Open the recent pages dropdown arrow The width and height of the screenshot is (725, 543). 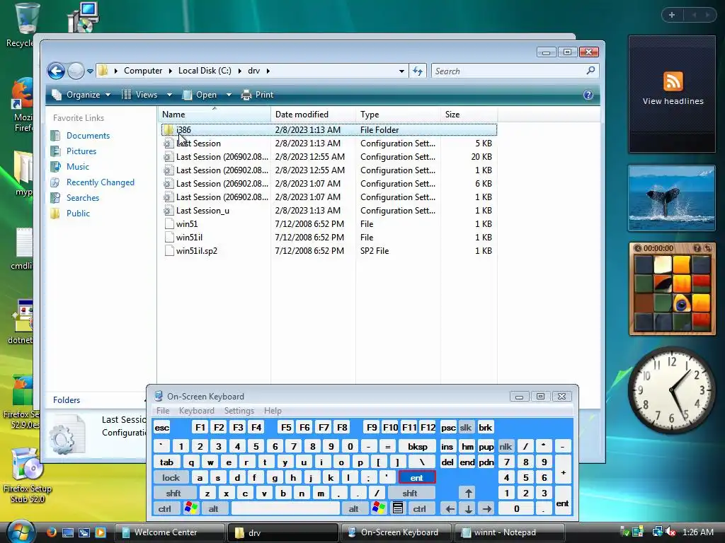[x=90, y=71]
